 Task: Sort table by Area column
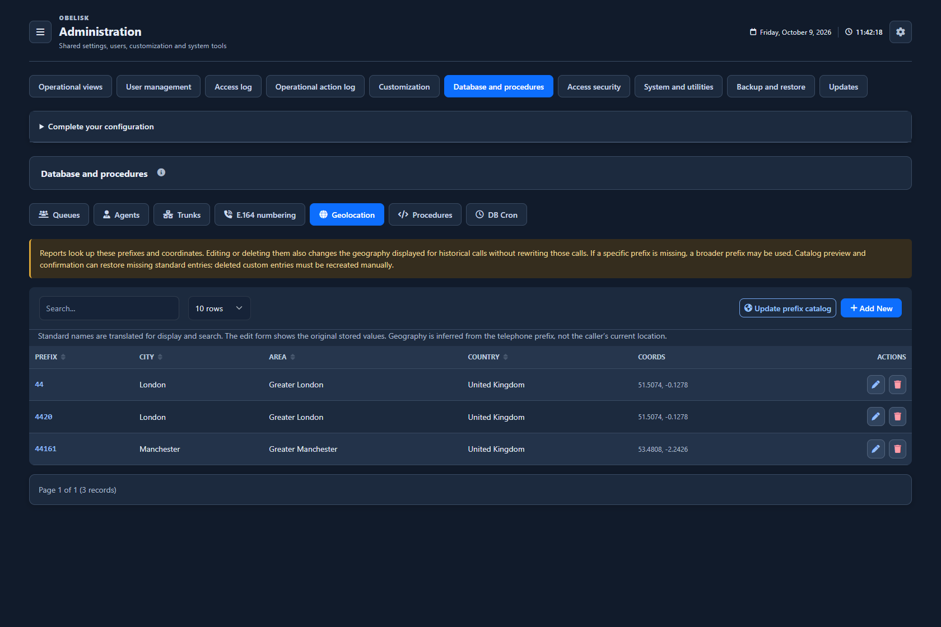pos(282,357)
